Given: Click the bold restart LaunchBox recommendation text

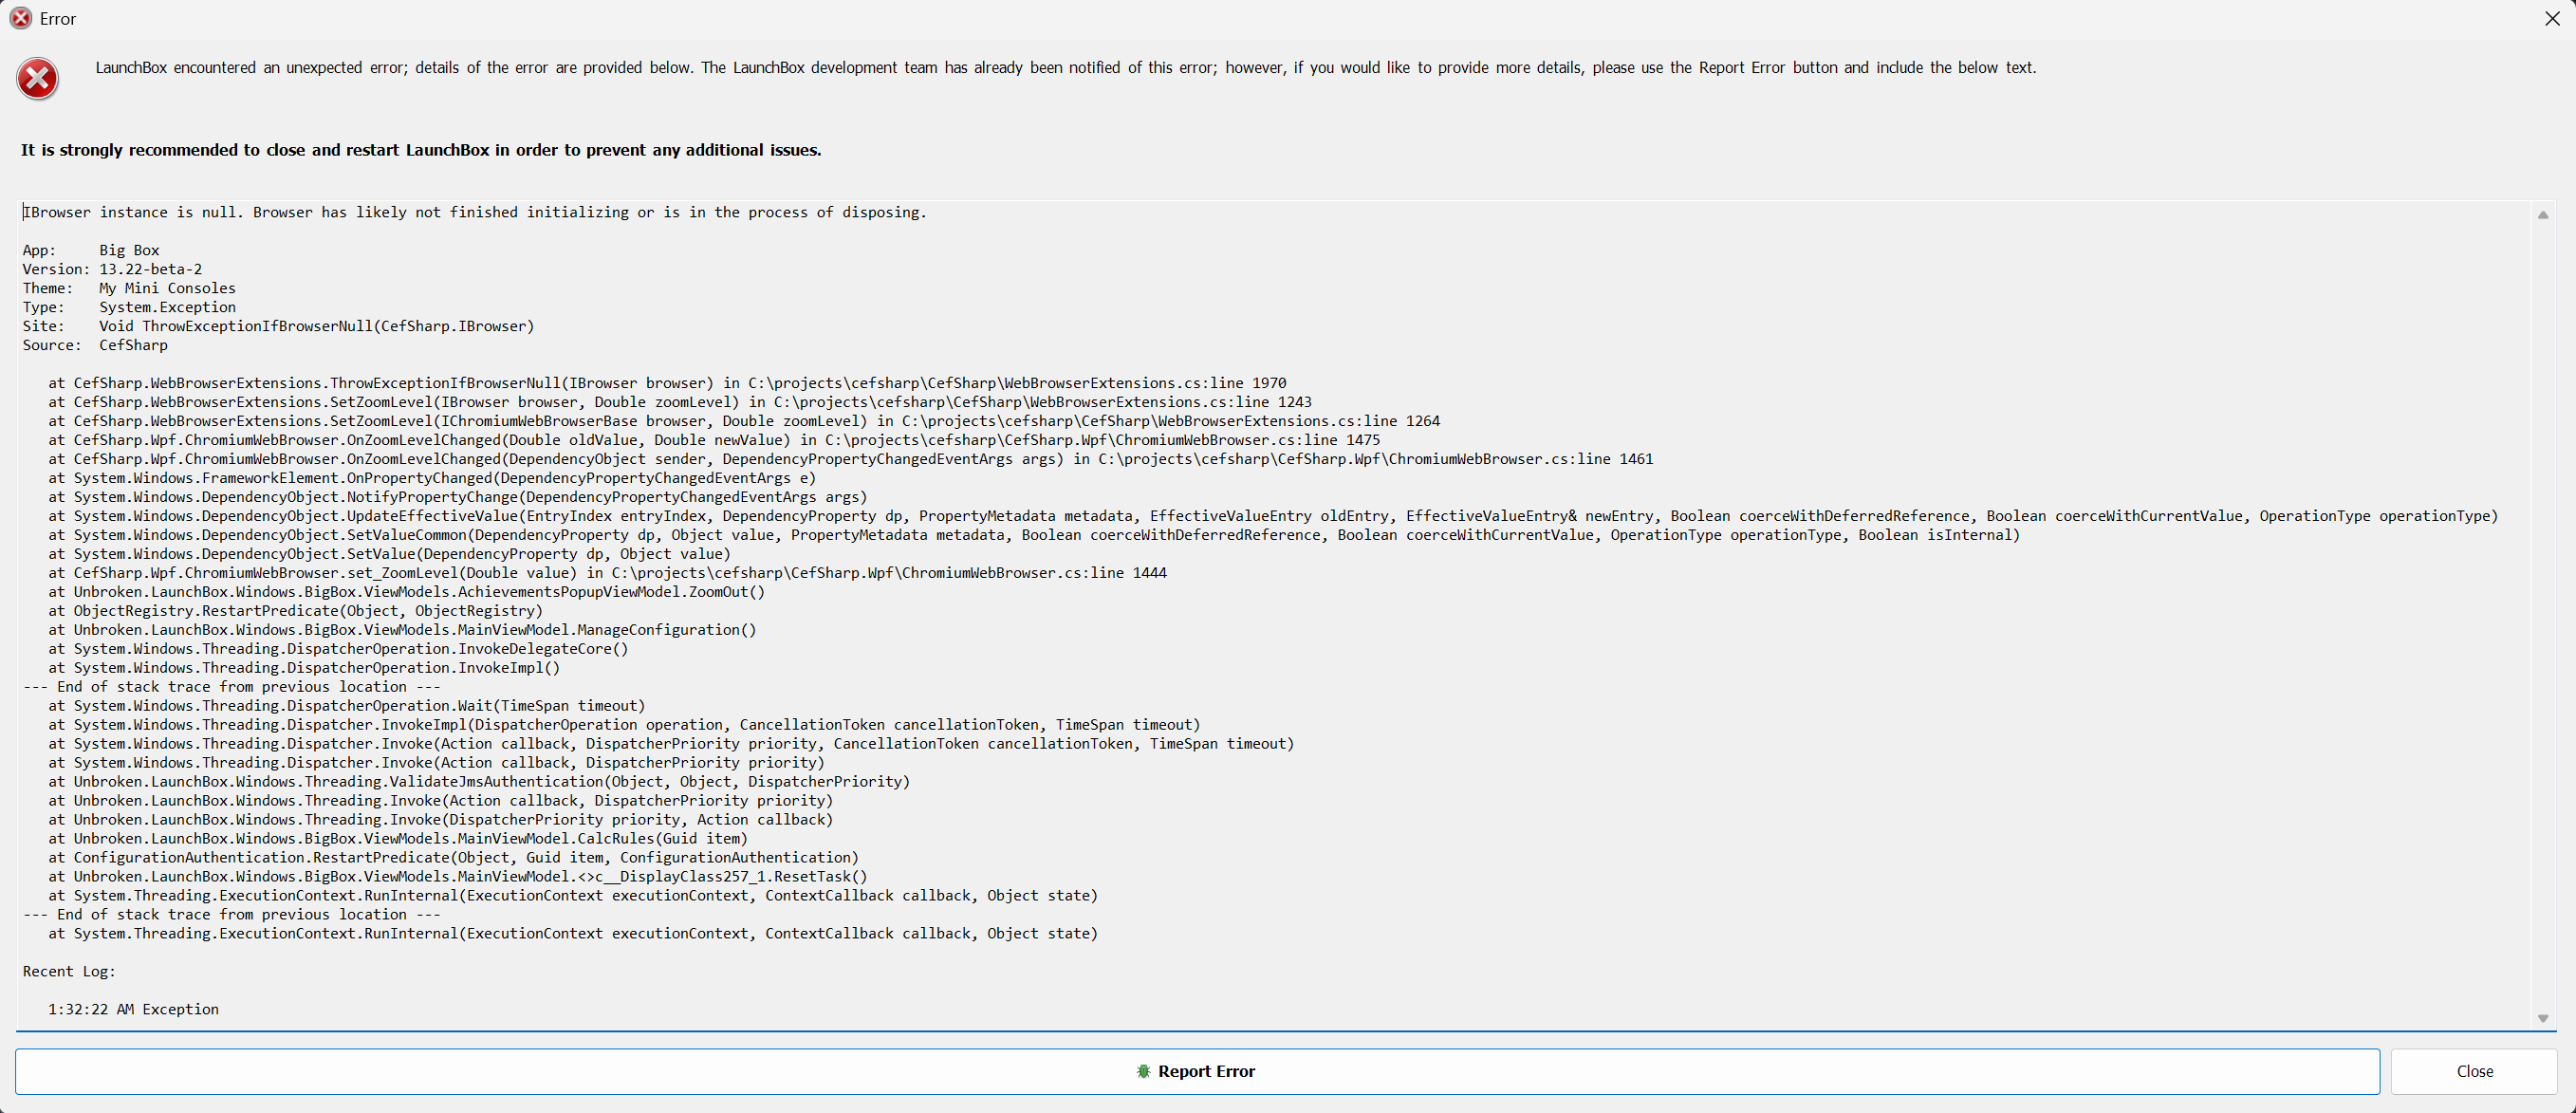Looking at the screenshot, I should click(421, 150).
